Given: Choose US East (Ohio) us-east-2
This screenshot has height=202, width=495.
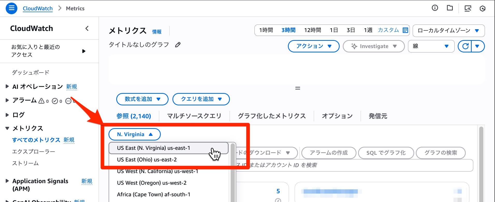Looking at the screenshot, I should 169,160.
